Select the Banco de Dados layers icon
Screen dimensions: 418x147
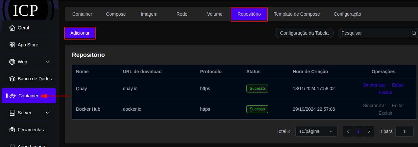tap(12, 79)
